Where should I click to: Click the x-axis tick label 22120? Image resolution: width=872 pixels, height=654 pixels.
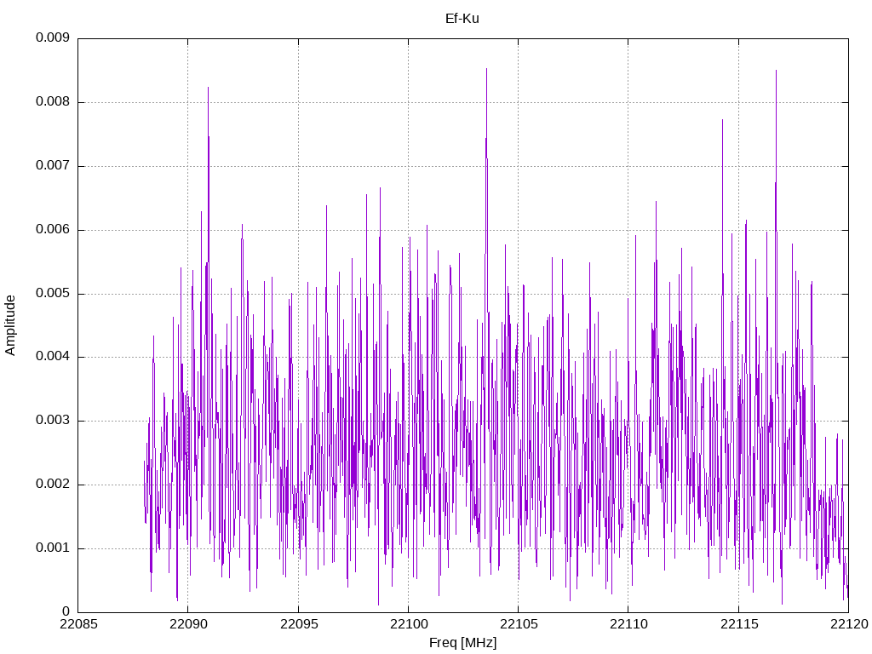pyautogui.click(x=849, y=624)
